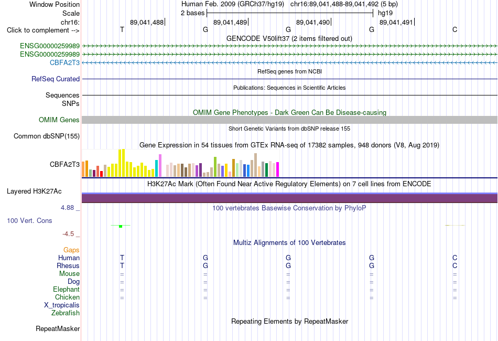This screenshot has height=341, width=498.
Task: Click the gray OMIM Genes item bar
Action: click(x=289, y=120)
